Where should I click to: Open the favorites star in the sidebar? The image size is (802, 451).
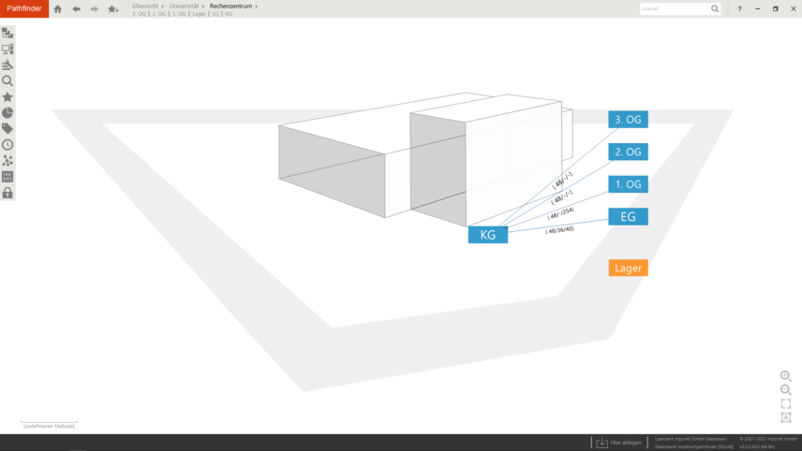(x=7, y=96)
